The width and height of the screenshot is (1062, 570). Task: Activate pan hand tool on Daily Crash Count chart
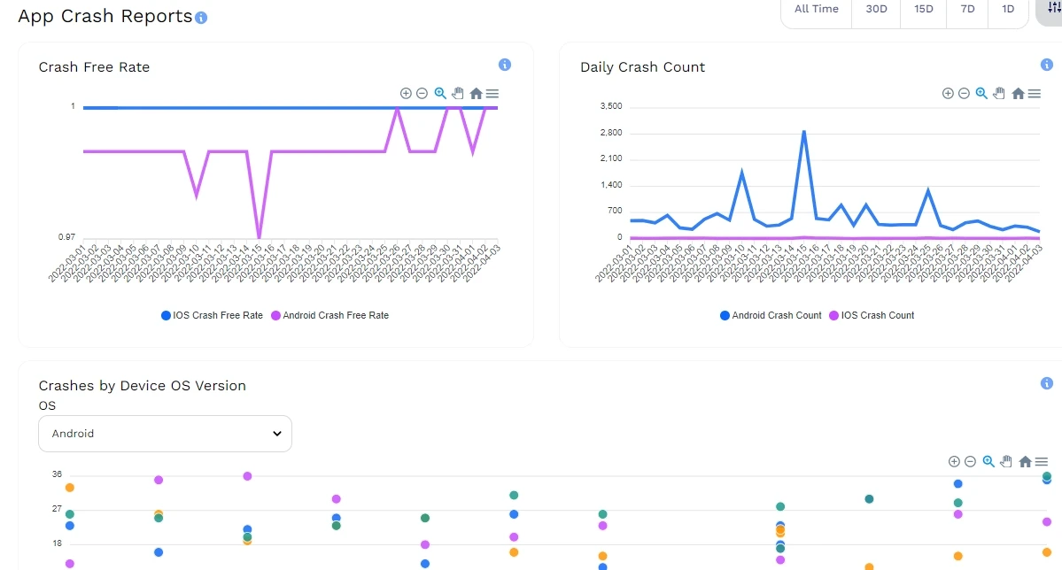coord(999,94)
